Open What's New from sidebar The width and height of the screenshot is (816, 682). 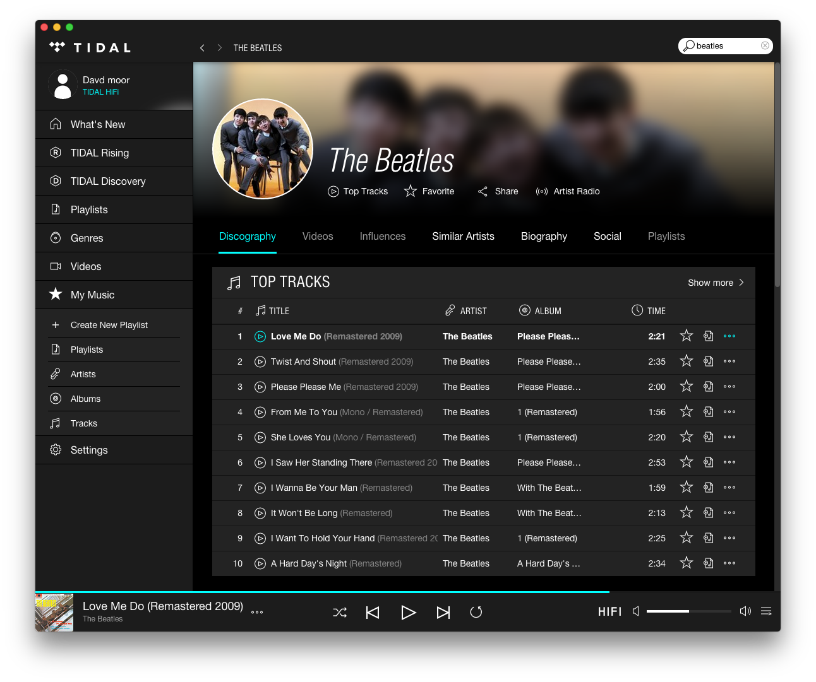[114, 124]
